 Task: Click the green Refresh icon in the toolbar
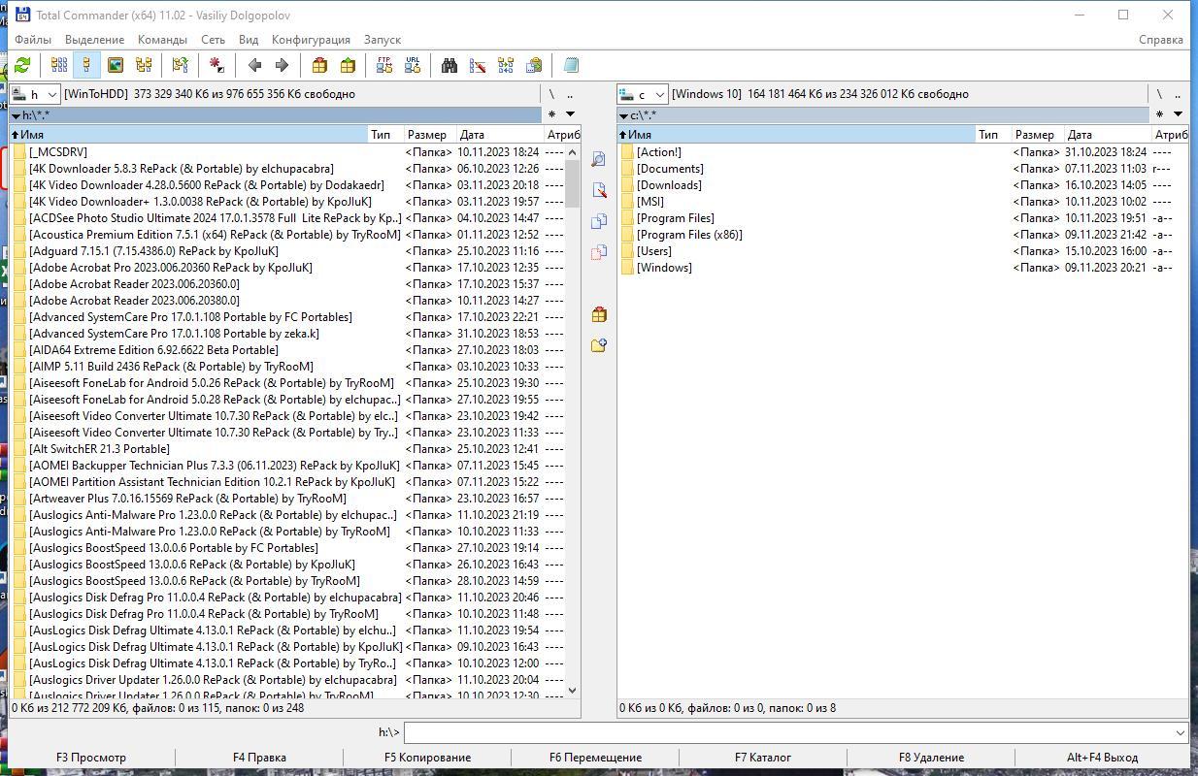coord(21,65)
